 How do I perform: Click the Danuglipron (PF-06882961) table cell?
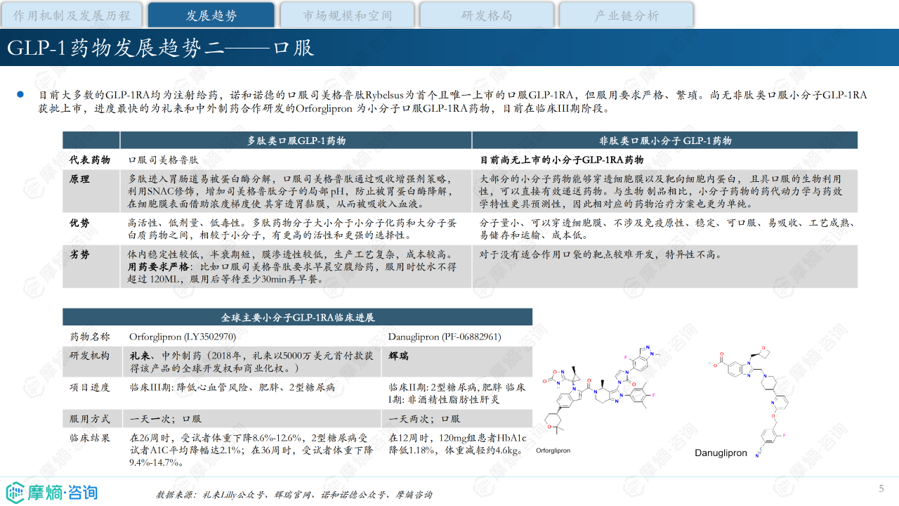click(445, 337)
